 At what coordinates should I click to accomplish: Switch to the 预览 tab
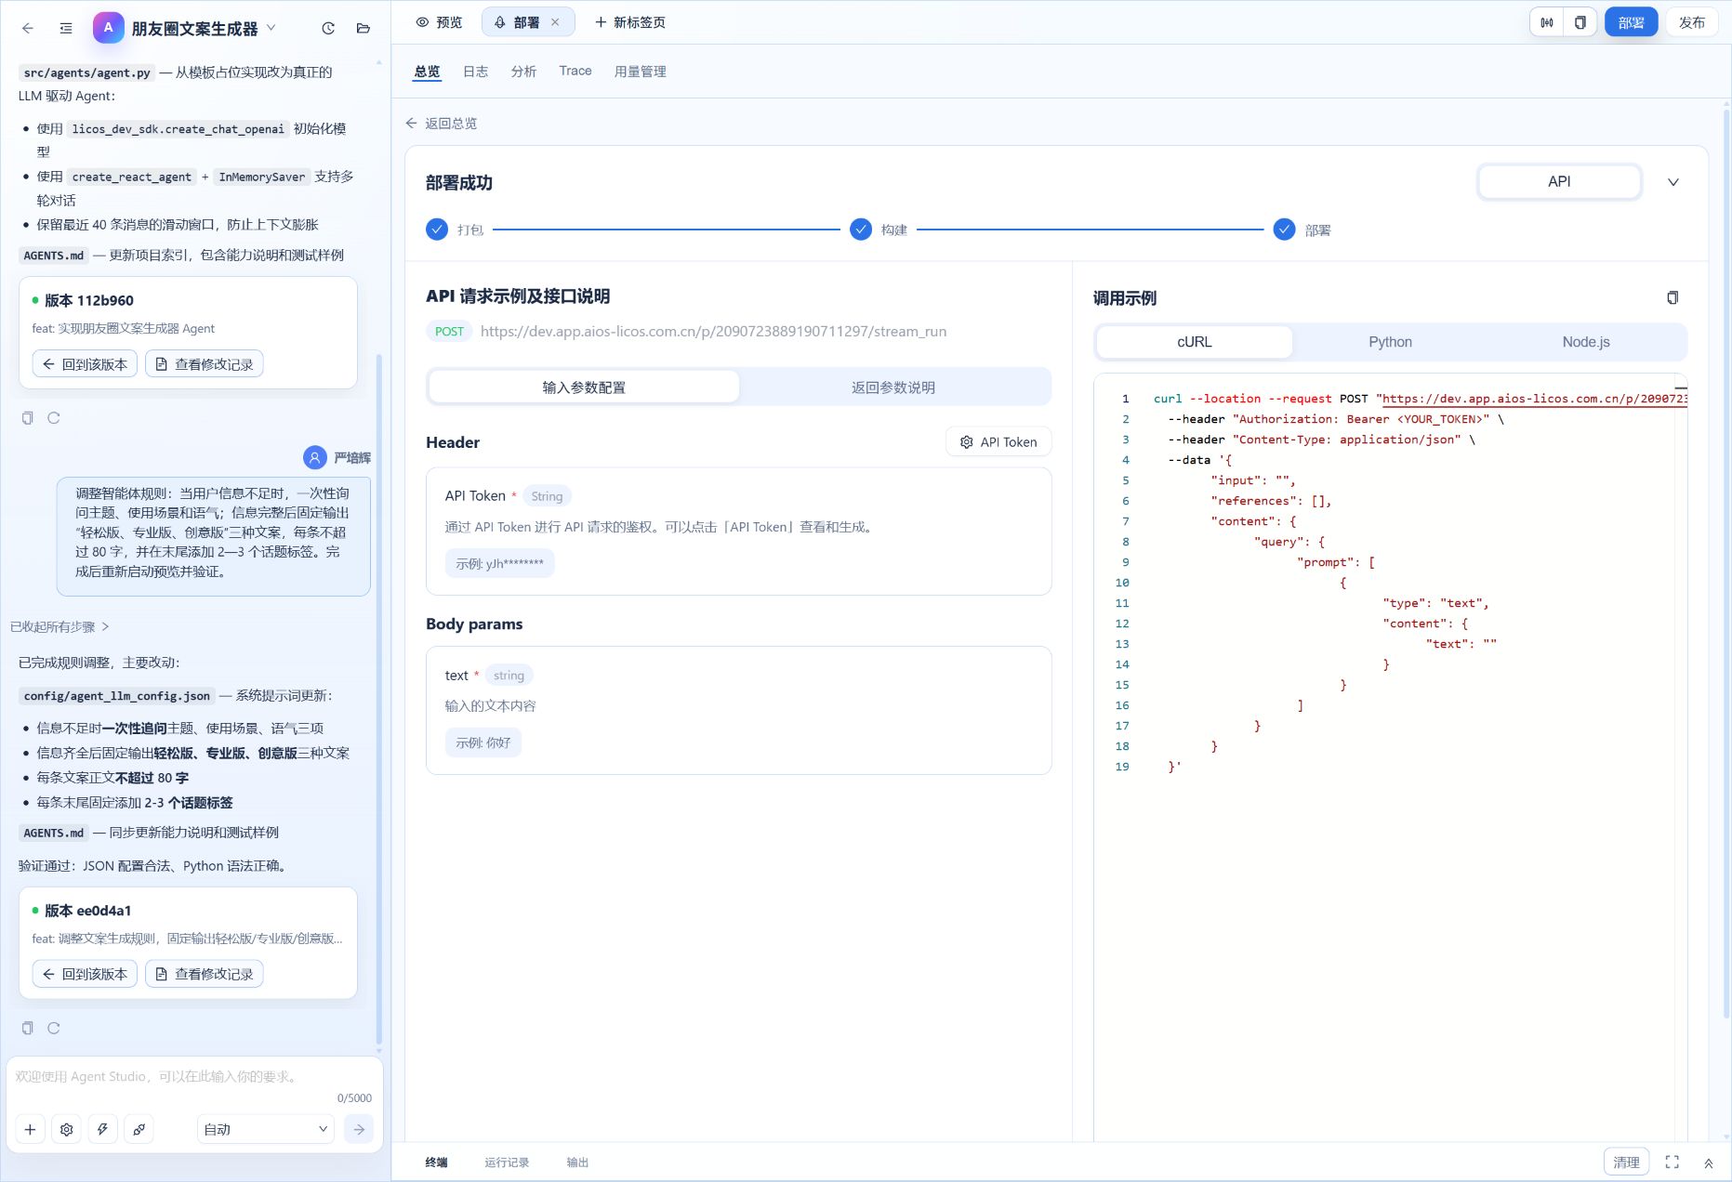coord(439,22)
